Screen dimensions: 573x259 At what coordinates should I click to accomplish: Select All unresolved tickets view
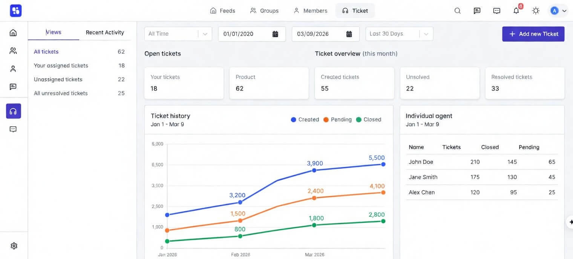(x=79, y=93)
